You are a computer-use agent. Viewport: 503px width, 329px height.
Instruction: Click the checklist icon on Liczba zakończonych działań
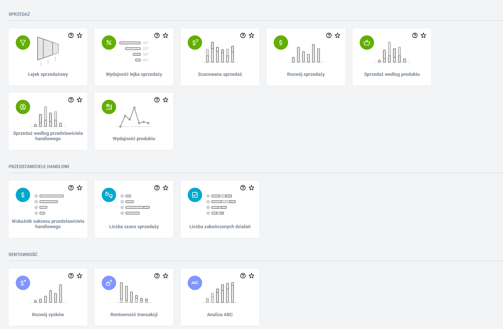[x=195, y=195]
